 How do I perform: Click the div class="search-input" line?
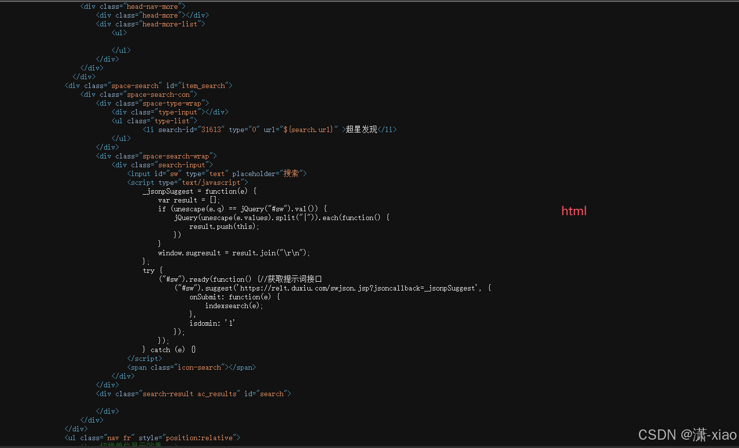162,165
